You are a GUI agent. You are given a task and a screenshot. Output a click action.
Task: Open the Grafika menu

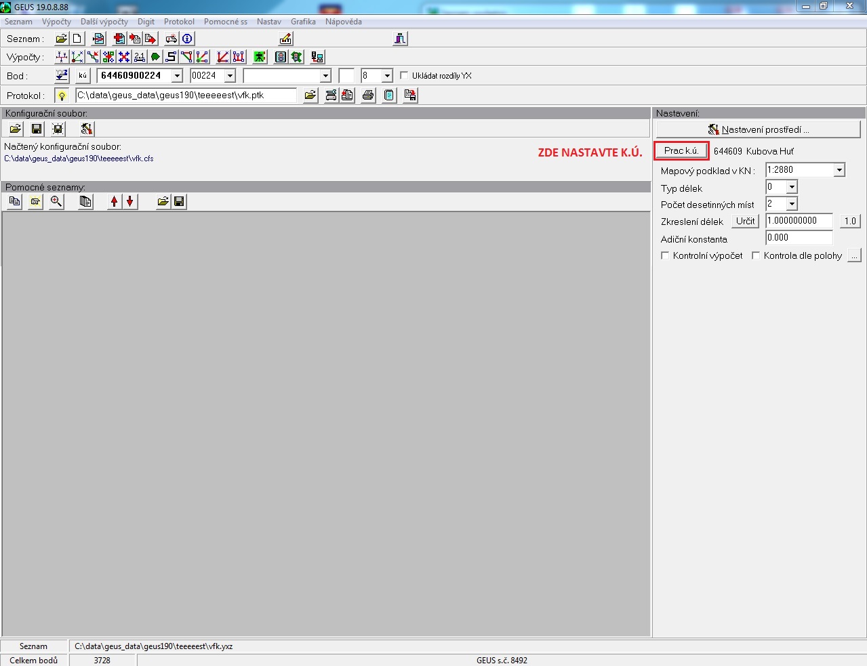(303, 22)
